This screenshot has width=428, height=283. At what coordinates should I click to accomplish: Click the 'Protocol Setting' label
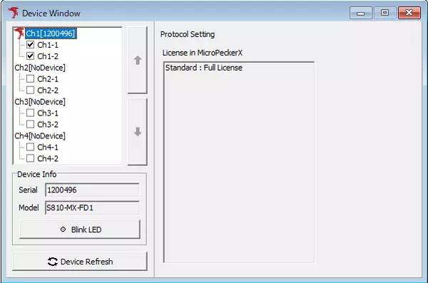[188, 34]
